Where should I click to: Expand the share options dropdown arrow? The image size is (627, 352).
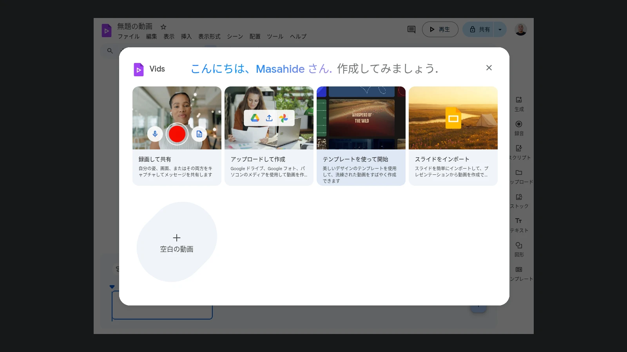click(500, 29)
